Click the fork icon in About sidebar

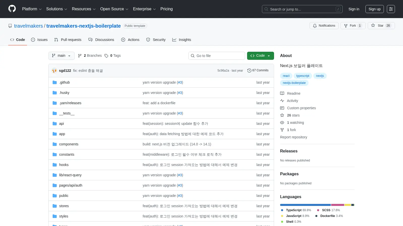click(282, 130)
